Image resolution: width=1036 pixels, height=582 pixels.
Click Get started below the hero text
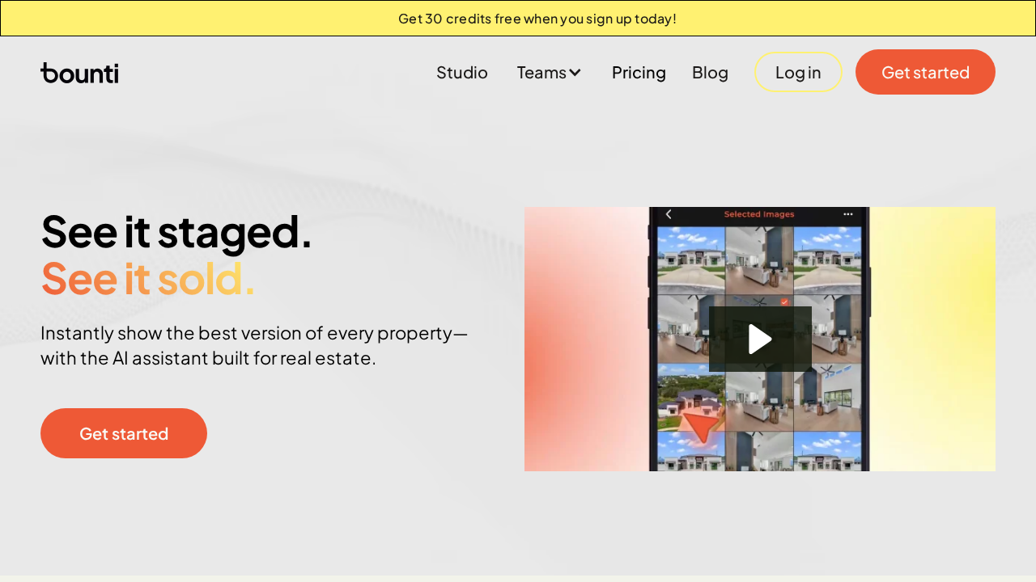point(124,433)
